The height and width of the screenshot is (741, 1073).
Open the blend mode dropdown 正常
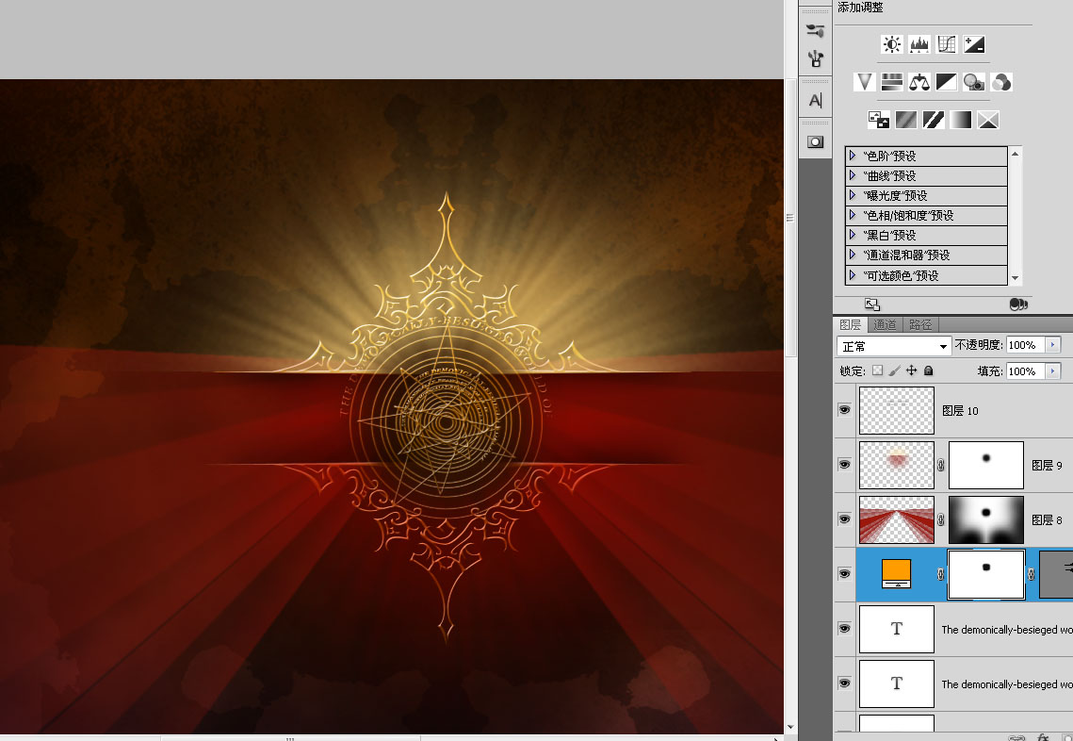pos(893,346)
